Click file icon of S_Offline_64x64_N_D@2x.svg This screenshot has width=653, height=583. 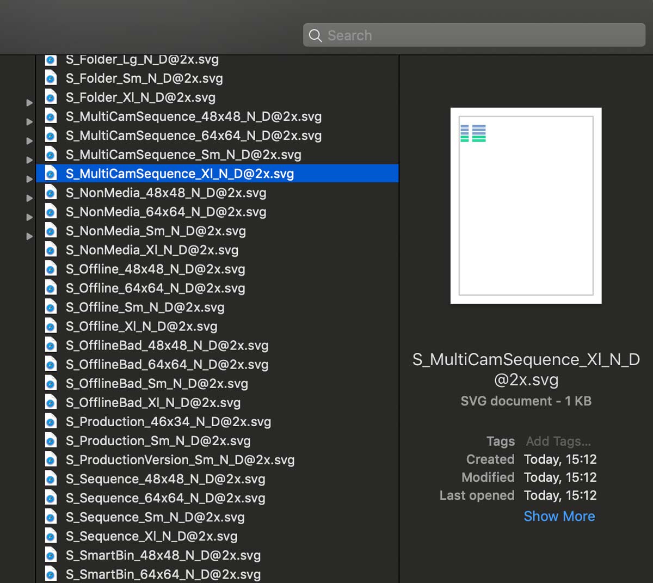click(x=51, y=288)
